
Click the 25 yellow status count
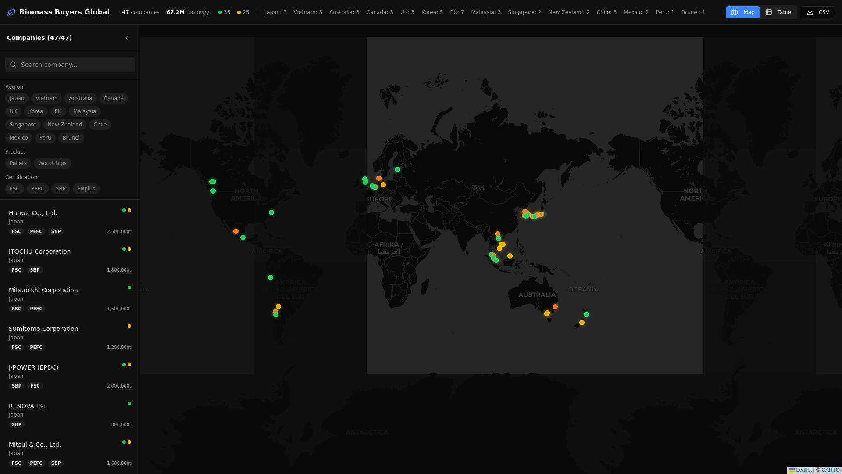click(243, 12)
